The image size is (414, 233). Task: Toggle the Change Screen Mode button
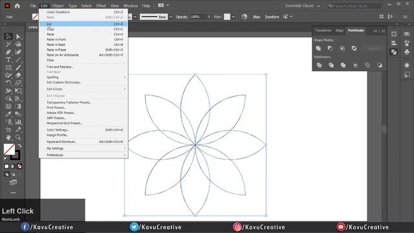point(13,183)
